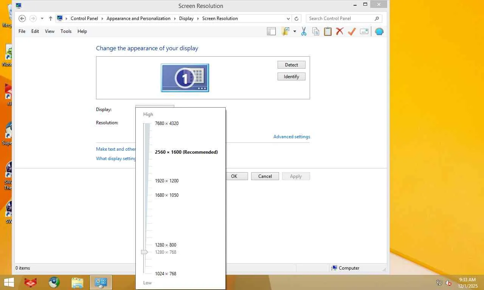Open the Recent locations dropdown arrow
The image size is (484, 290).
tap(42, 19)
